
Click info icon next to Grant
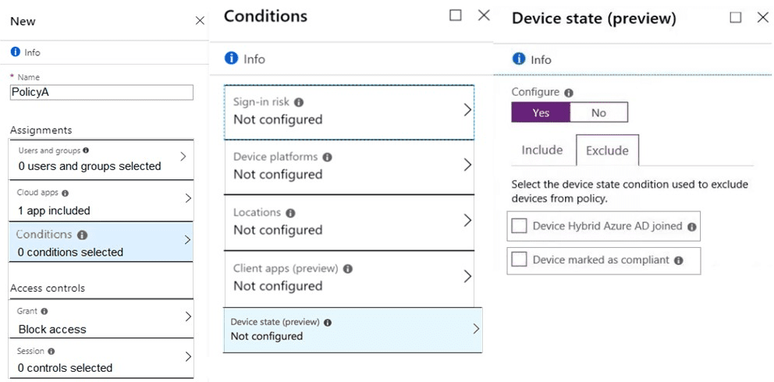(44, 311)
